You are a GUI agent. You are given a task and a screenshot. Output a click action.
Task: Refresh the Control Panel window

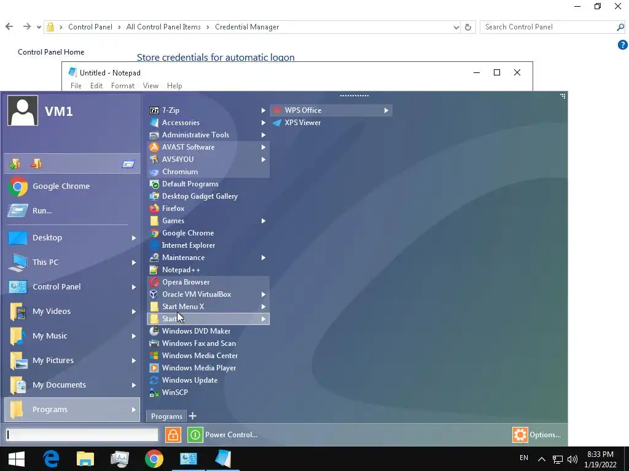467,27
